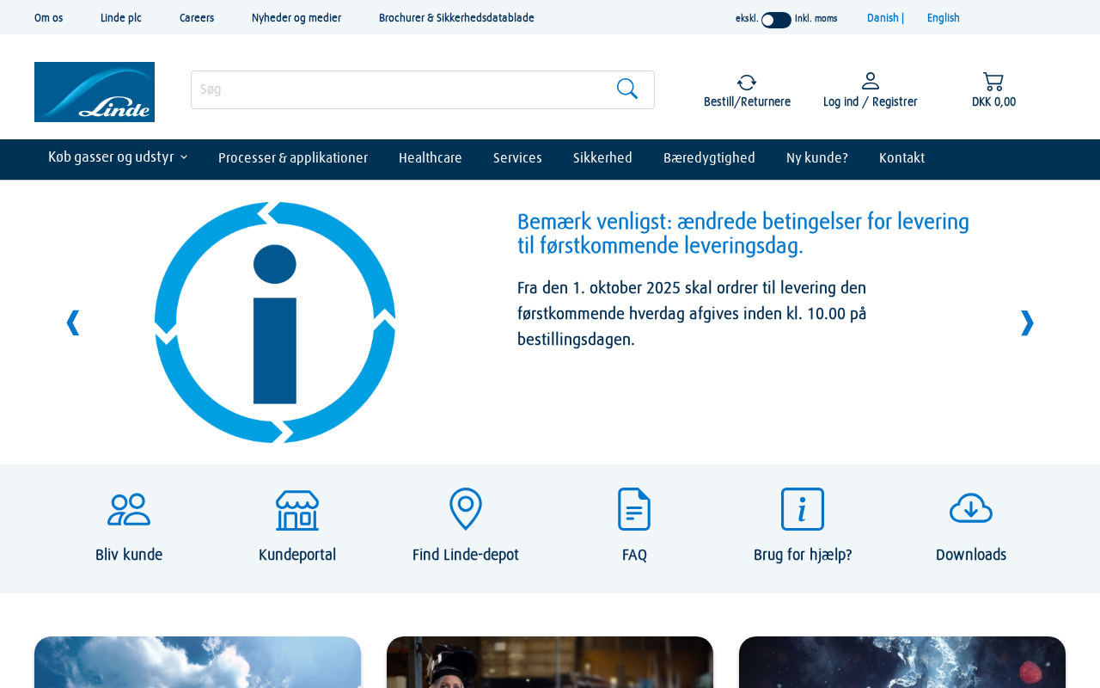Go to previous carousel slide
The width and height of the screenshot is (1100, 688).
(x=73, y=322)
